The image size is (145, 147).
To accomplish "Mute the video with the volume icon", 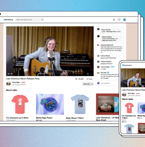I will click(11, 74).
